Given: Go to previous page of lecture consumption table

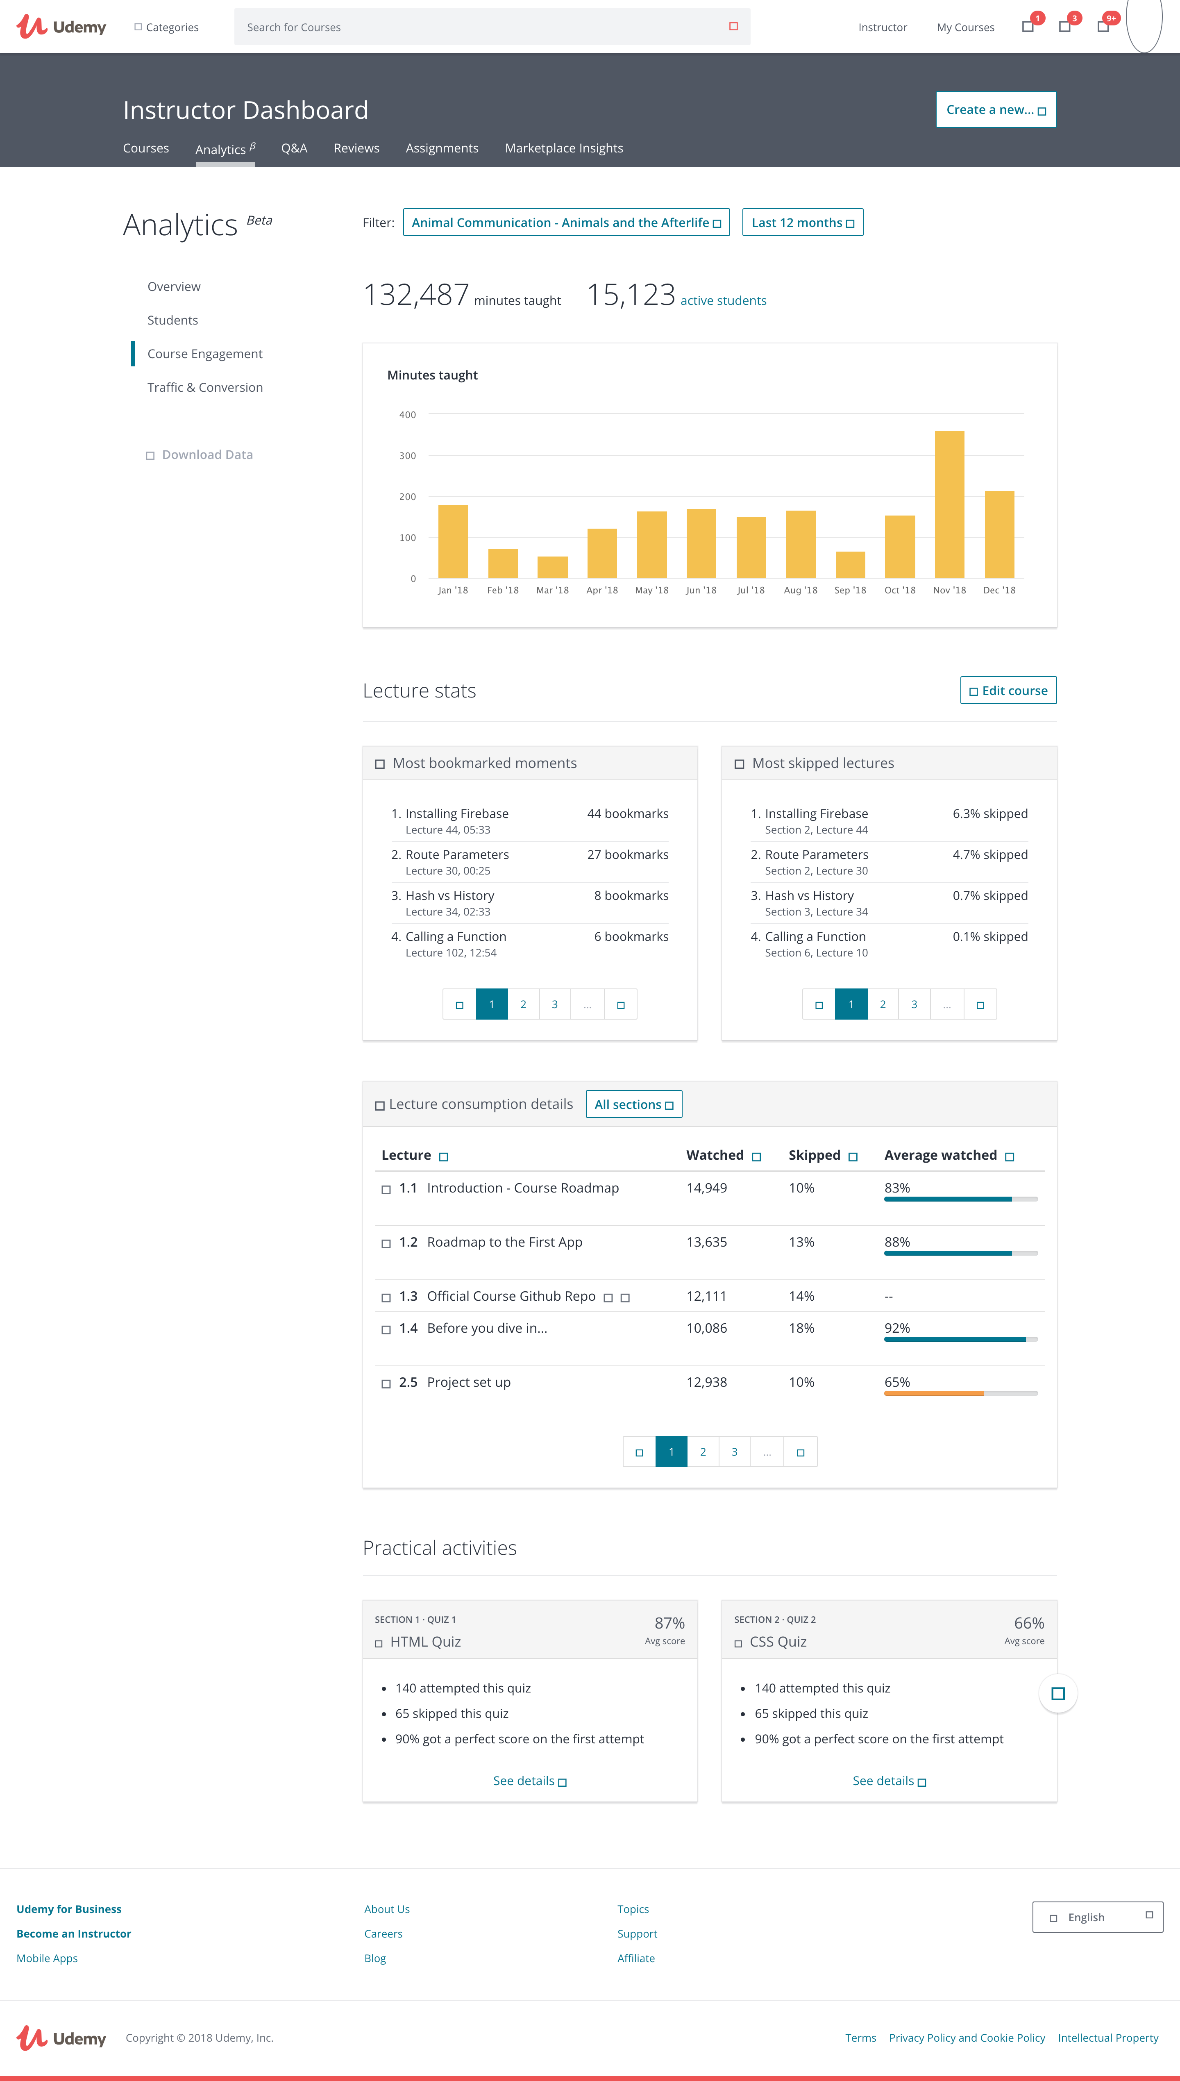Looking at the screenshot, I should pos(640,1452).
